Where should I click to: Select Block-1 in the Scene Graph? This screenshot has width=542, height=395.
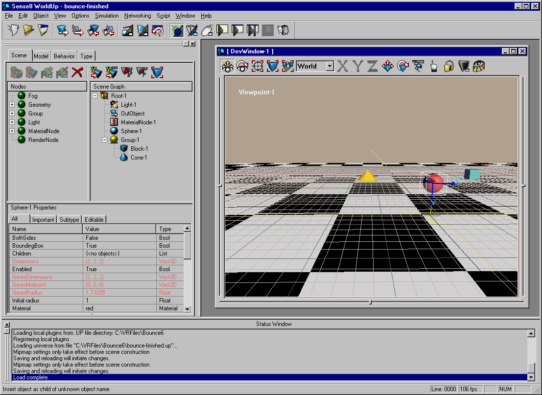point(140,149)
